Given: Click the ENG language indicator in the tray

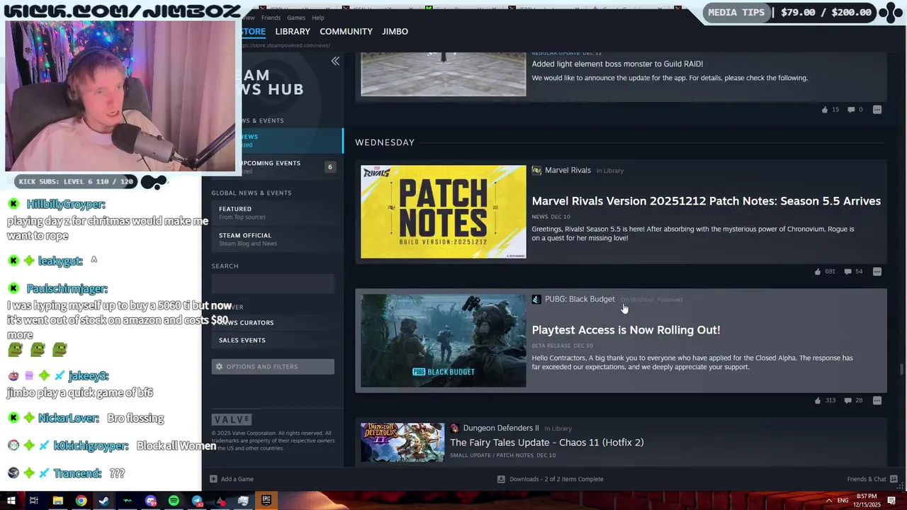Looking at the screenshot, I should (843, 501).
